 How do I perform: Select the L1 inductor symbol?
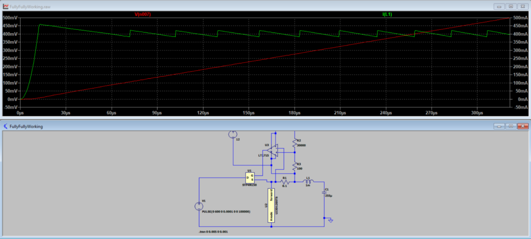point(308,182)
